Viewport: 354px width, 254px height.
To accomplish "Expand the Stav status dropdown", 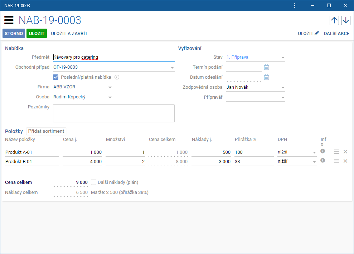I will [283, 58].
